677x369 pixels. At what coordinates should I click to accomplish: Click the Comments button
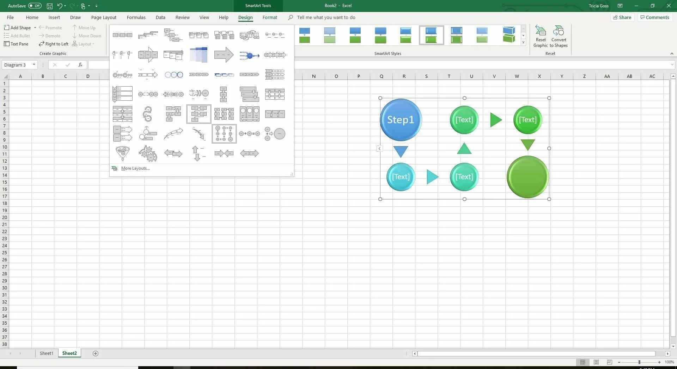pos(655,17)
